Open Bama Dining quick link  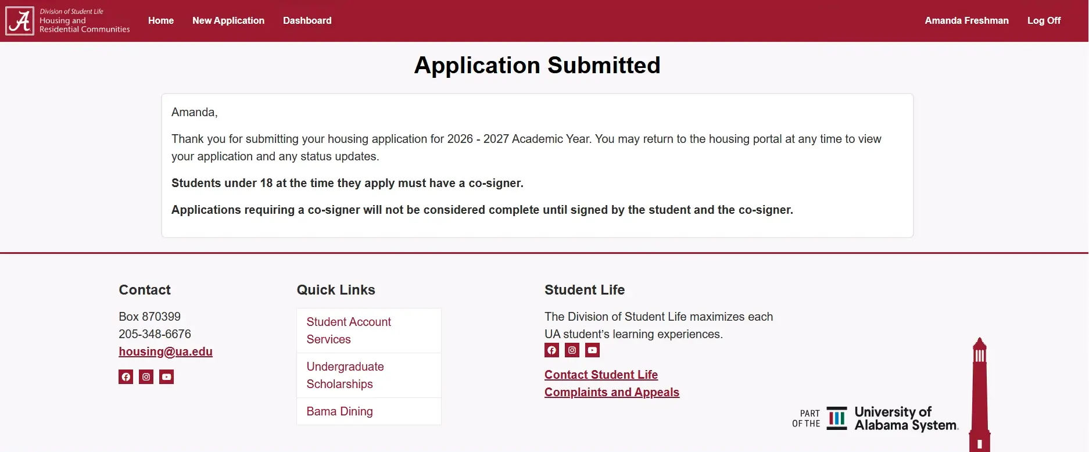pyautogui.click(x=340, y=411)
